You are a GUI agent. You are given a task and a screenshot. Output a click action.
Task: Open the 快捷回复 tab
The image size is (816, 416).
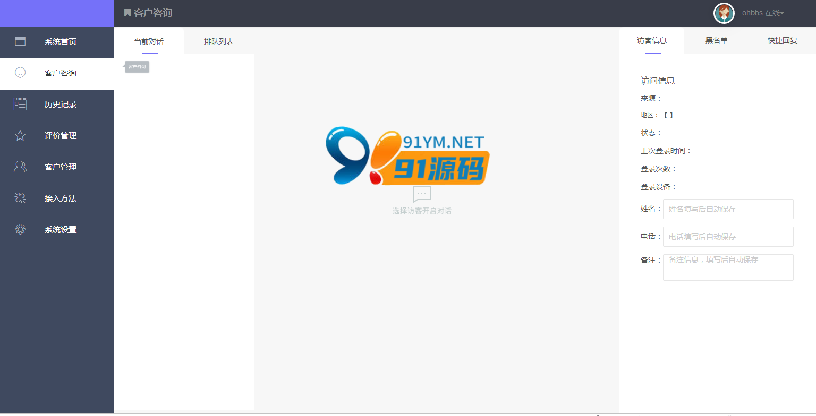[x=783, y=40]
